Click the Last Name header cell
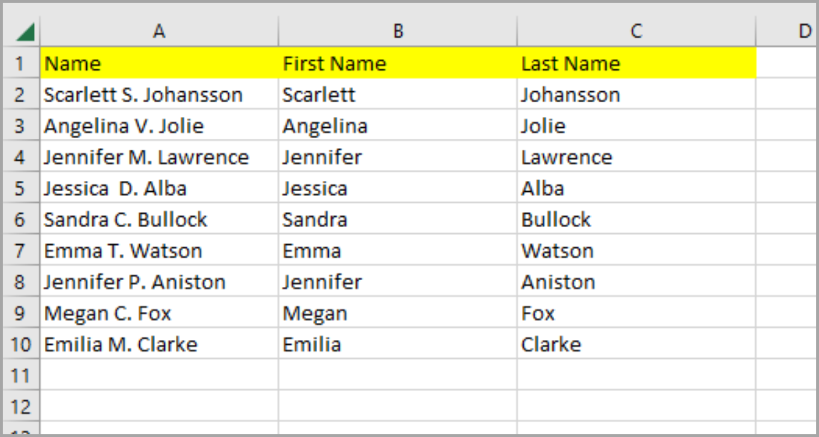819x437 pixels. click(636, 63)
